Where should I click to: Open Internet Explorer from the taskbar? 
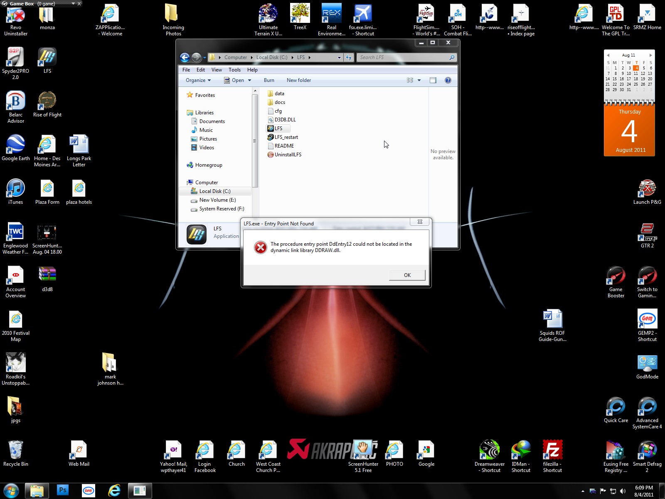[114, 491]
